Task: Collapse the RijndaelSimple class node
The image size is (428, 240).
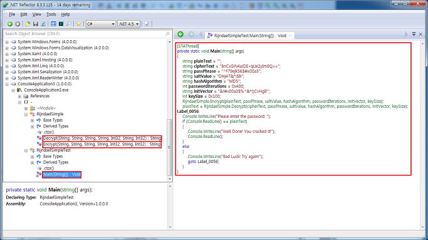Action: [x=26, y=115]
